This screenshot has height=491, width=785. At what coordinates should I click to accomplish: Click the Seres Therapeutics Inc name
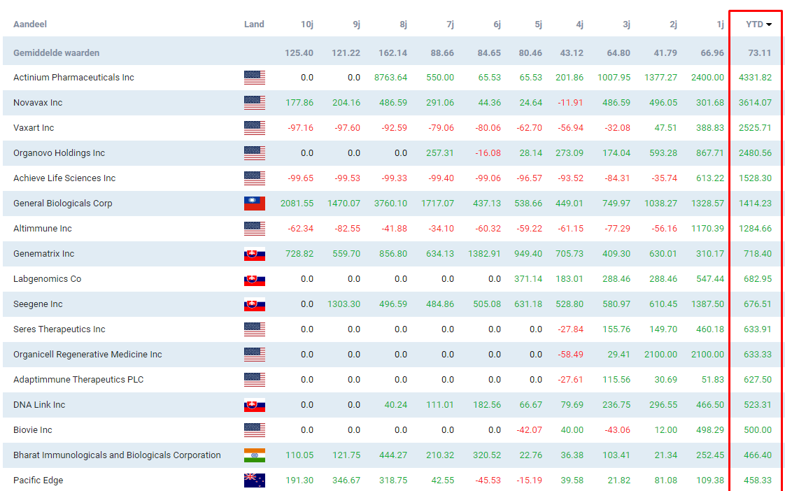tap(59, 329)
